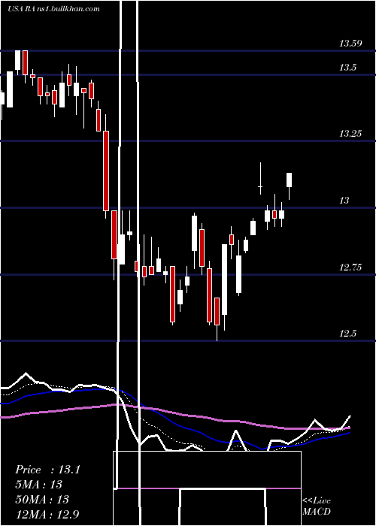Image resolution: width=376 pixels, height=526 pixels.
Task: Click the 'USA RA ns1.bullkhan.com' header text
Action: [53, 9]
